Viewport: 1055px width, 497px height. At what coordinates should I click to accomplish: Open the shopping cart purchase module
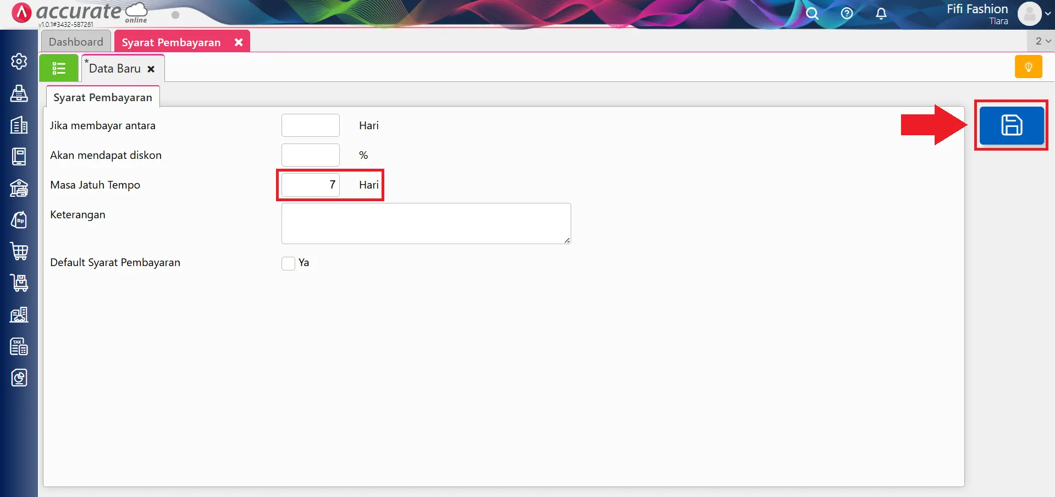19,251
